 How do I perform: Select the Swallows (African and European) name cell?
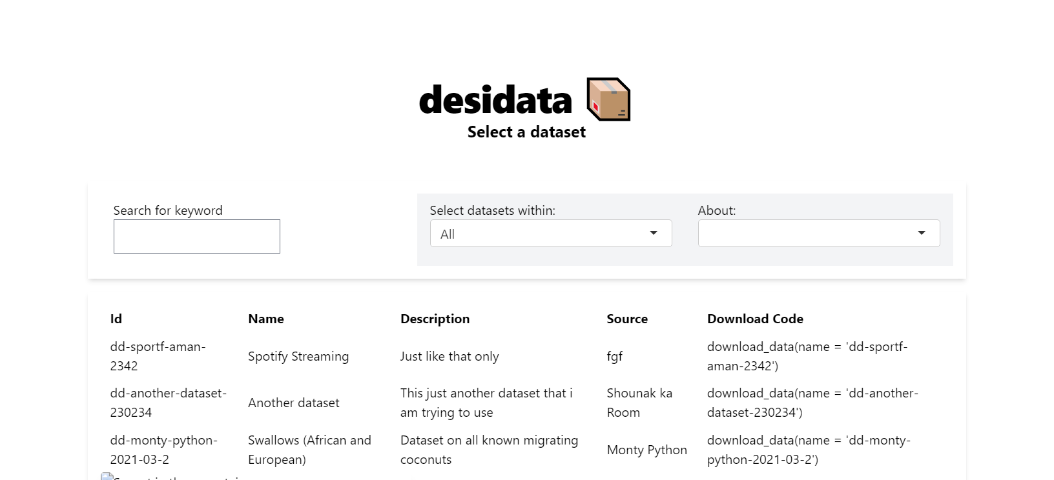[310, 450]
